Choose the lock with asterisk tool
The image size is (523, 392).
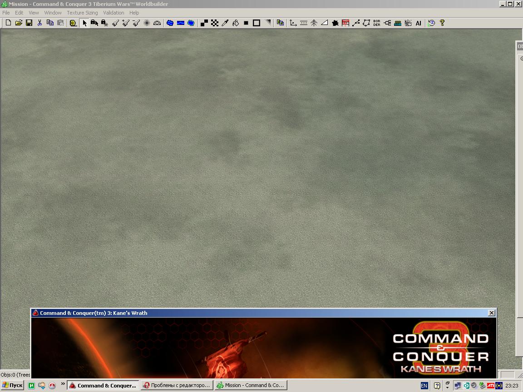tap(105, 23)
